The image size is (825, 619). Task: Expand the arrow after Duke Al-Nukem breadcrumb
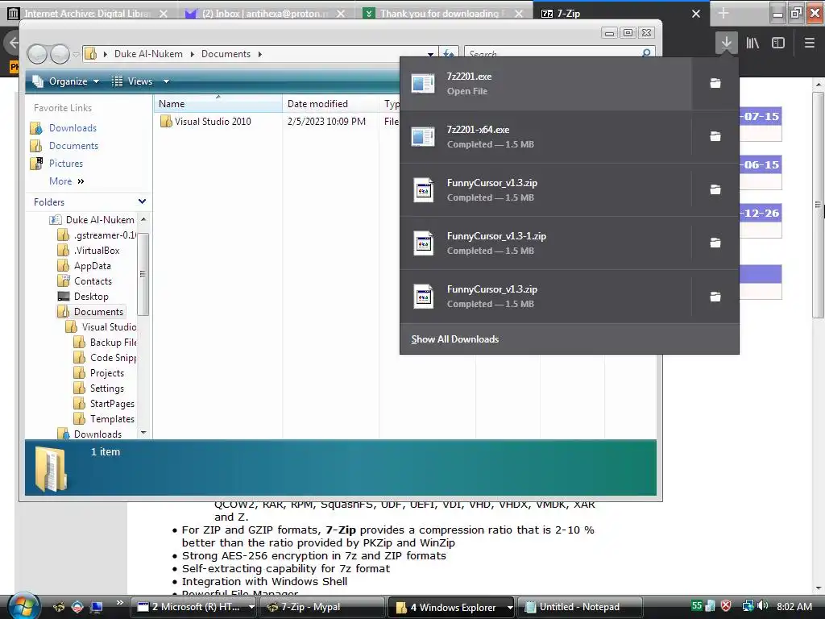192,54
